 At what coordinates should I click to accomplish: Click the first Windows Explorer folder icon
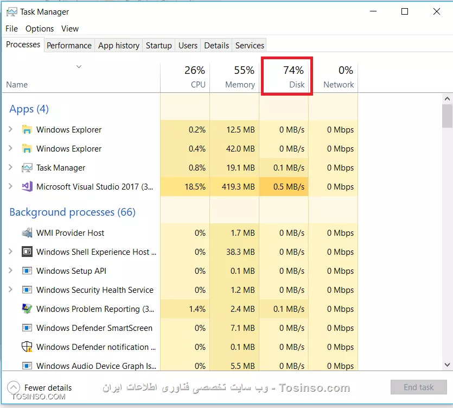pos(27,129)
